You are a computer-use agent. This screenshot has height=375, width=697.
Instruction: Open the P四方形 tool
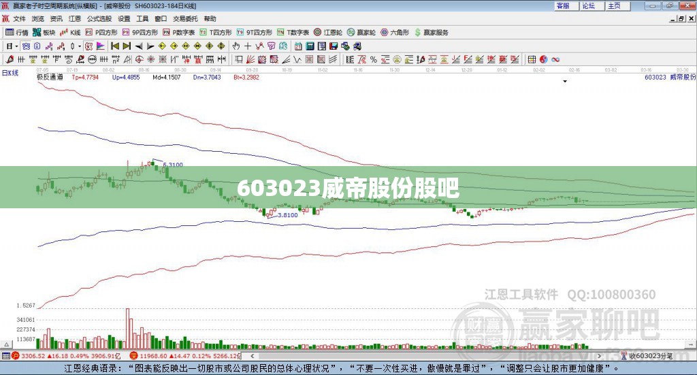click(101, 33)
